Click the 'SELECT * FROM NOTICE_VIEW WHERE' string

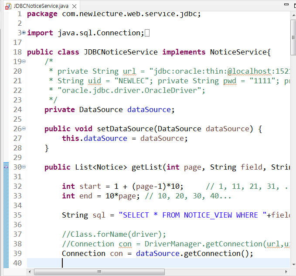pos(193,215)
